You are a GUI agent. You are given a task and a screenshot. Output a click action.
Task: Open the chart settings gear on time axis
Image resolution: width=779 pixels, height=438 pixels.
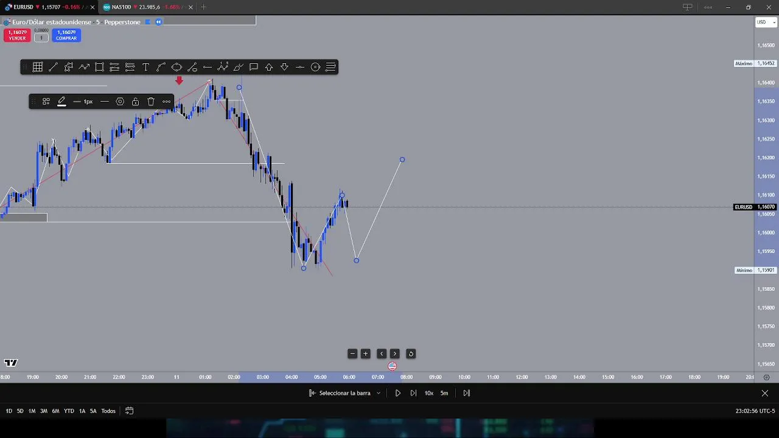(766, 377)
